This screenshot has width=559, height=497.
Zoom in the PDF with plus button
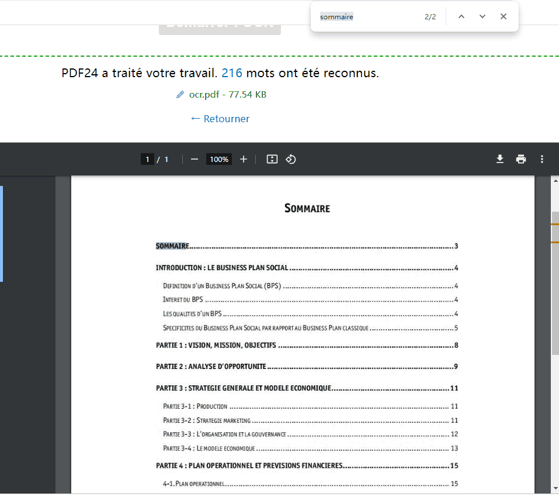[x=244, y=159]
